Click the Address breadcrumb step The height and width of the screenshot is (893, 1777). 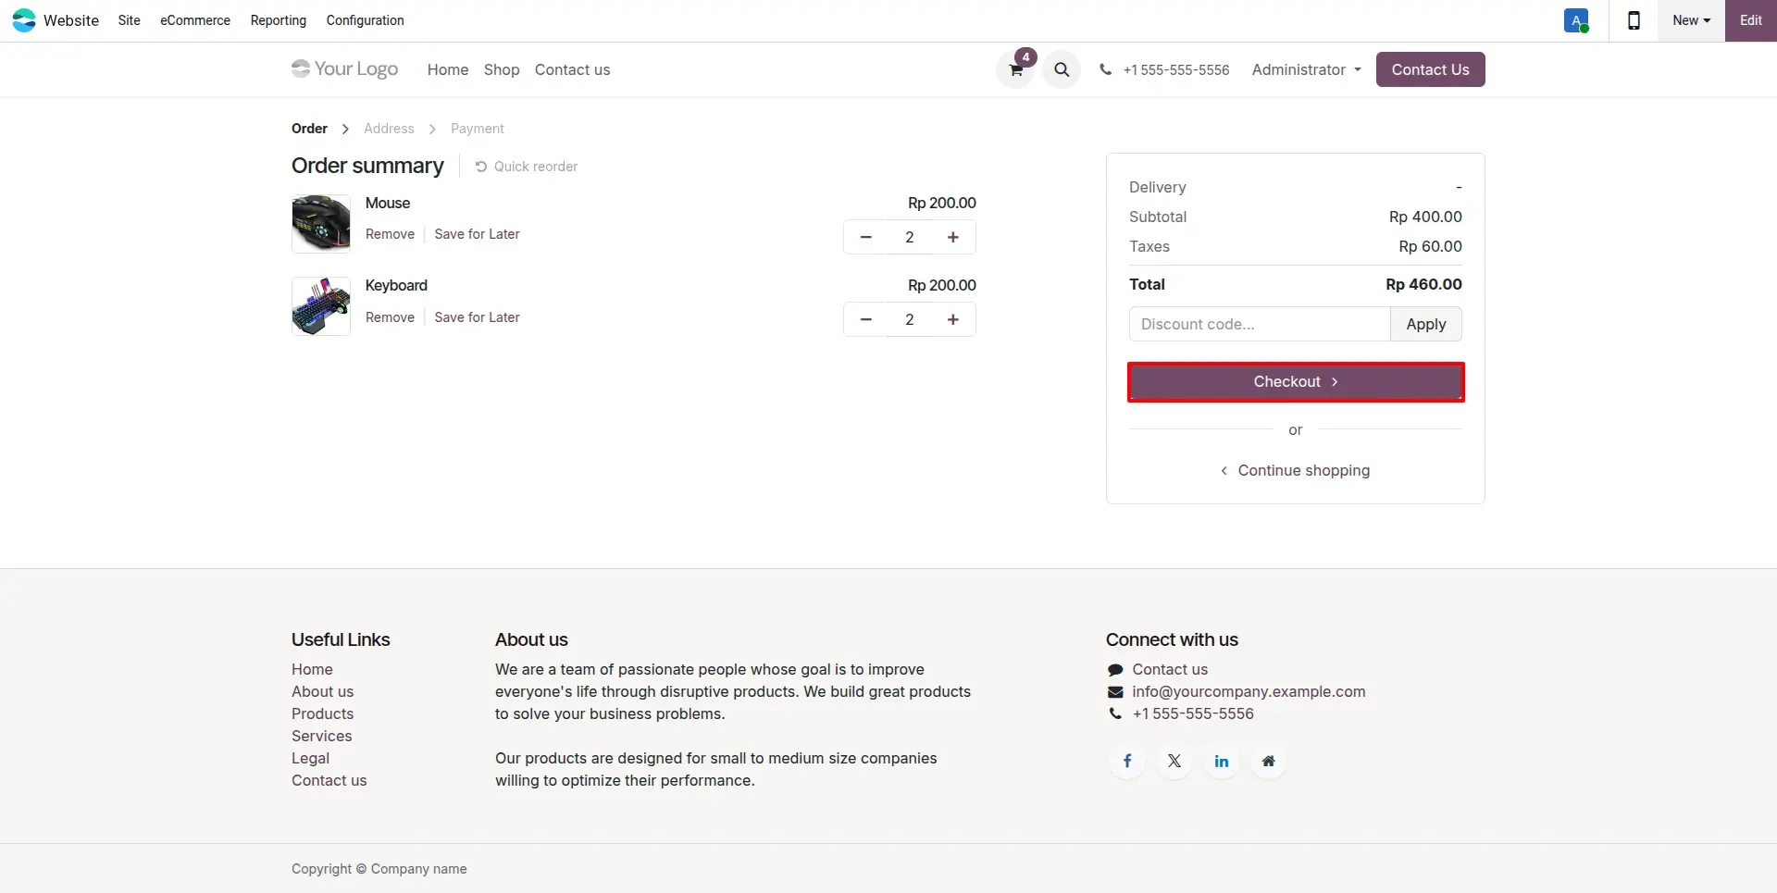(389, 129)
